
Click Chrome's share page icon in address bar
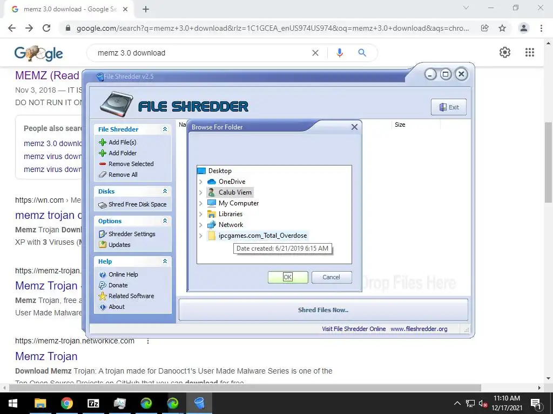click(484, 28)
